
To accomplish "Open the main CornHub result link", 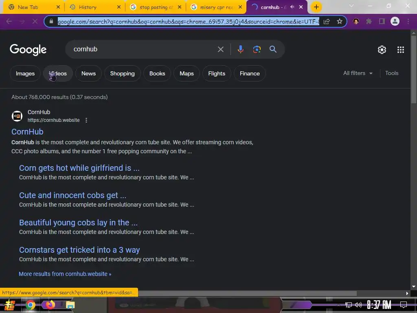I will pyautogui.click(x=27, y=132).
